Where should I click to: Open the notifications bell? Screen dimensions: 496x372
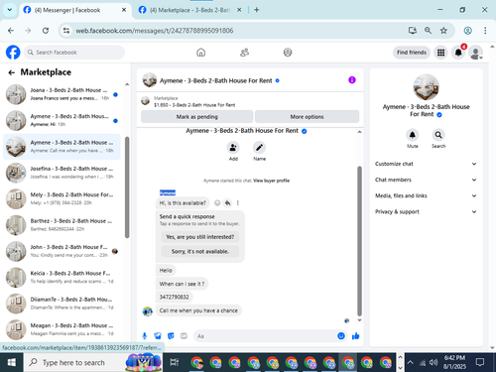coord(458,53)
